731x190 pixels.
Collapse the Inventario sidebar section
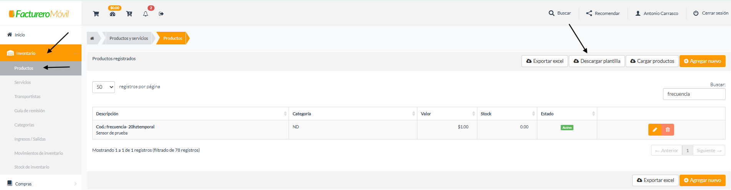(x=41, y=53)
